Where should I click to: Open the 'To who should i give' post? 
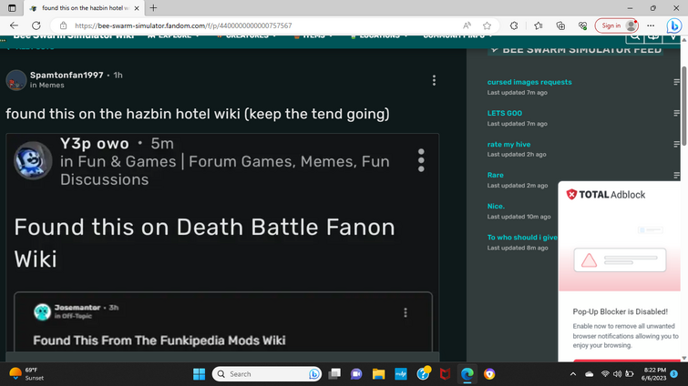click(x=522, y=237)
